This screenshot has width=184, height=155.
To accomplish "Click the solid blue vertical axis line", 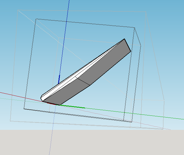I will (64, 42).
